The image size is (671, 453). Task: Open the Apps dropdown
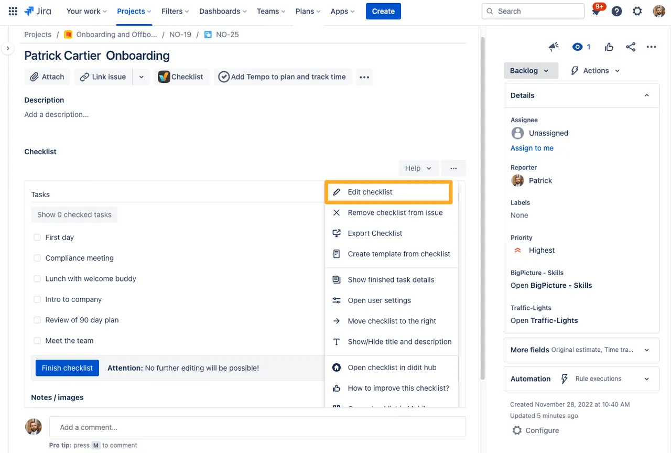point(343,11)
